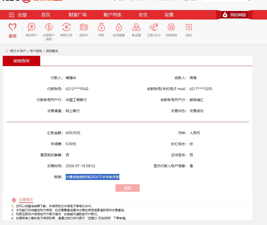Click the 交易提示 heading link
Viewport: 267px width, 225px height.
coord(26,199)
